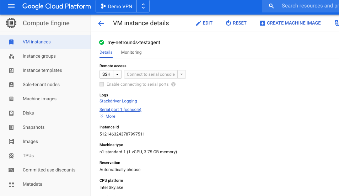The width and height of the screenshot is (339, 196).
Task: Click the Images sidebar icon
Action: (x=11, y=142)
